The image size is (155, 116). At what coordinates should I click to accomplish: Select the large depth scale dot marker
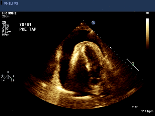pos(110,47)
